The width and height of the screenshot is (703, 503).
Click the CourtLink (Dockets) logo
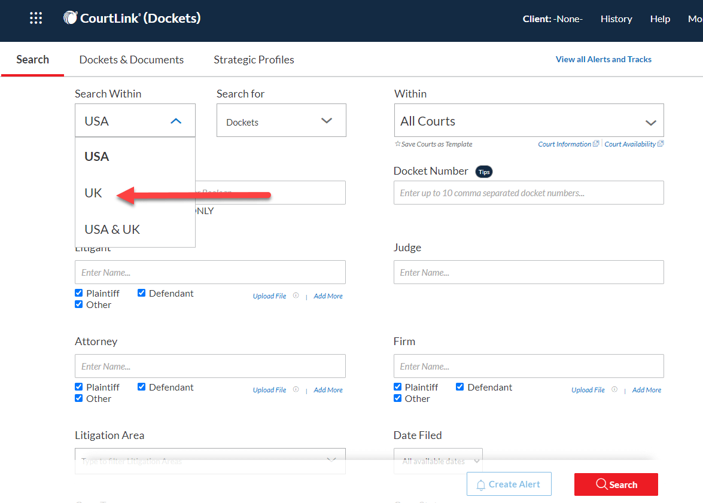pyautogui.click(x=132, y=18)
